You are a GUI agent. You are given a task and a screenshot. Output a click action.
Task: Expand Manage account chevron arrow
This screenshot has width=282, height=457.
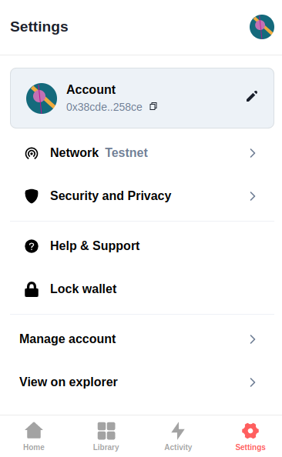[253, 339]
